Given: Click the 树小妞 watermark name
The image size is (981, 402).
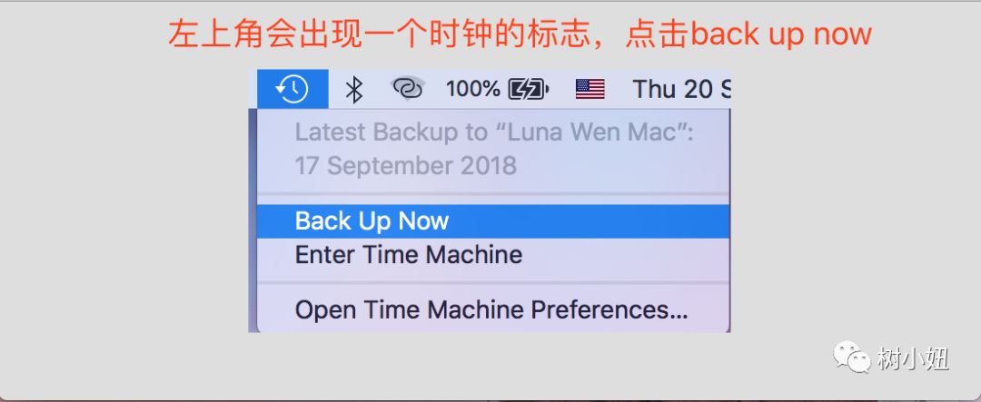Looking at the screenshot, I should pyautogui.click(x=913, y=359).
